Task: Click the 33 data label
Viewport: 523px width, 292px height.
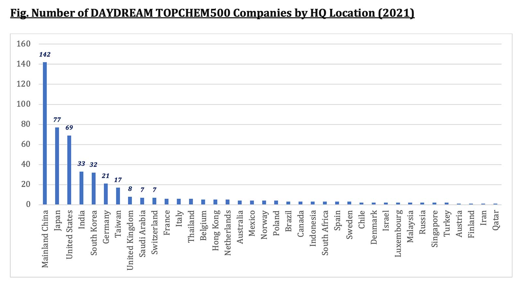Action: [x=81, y=164]
